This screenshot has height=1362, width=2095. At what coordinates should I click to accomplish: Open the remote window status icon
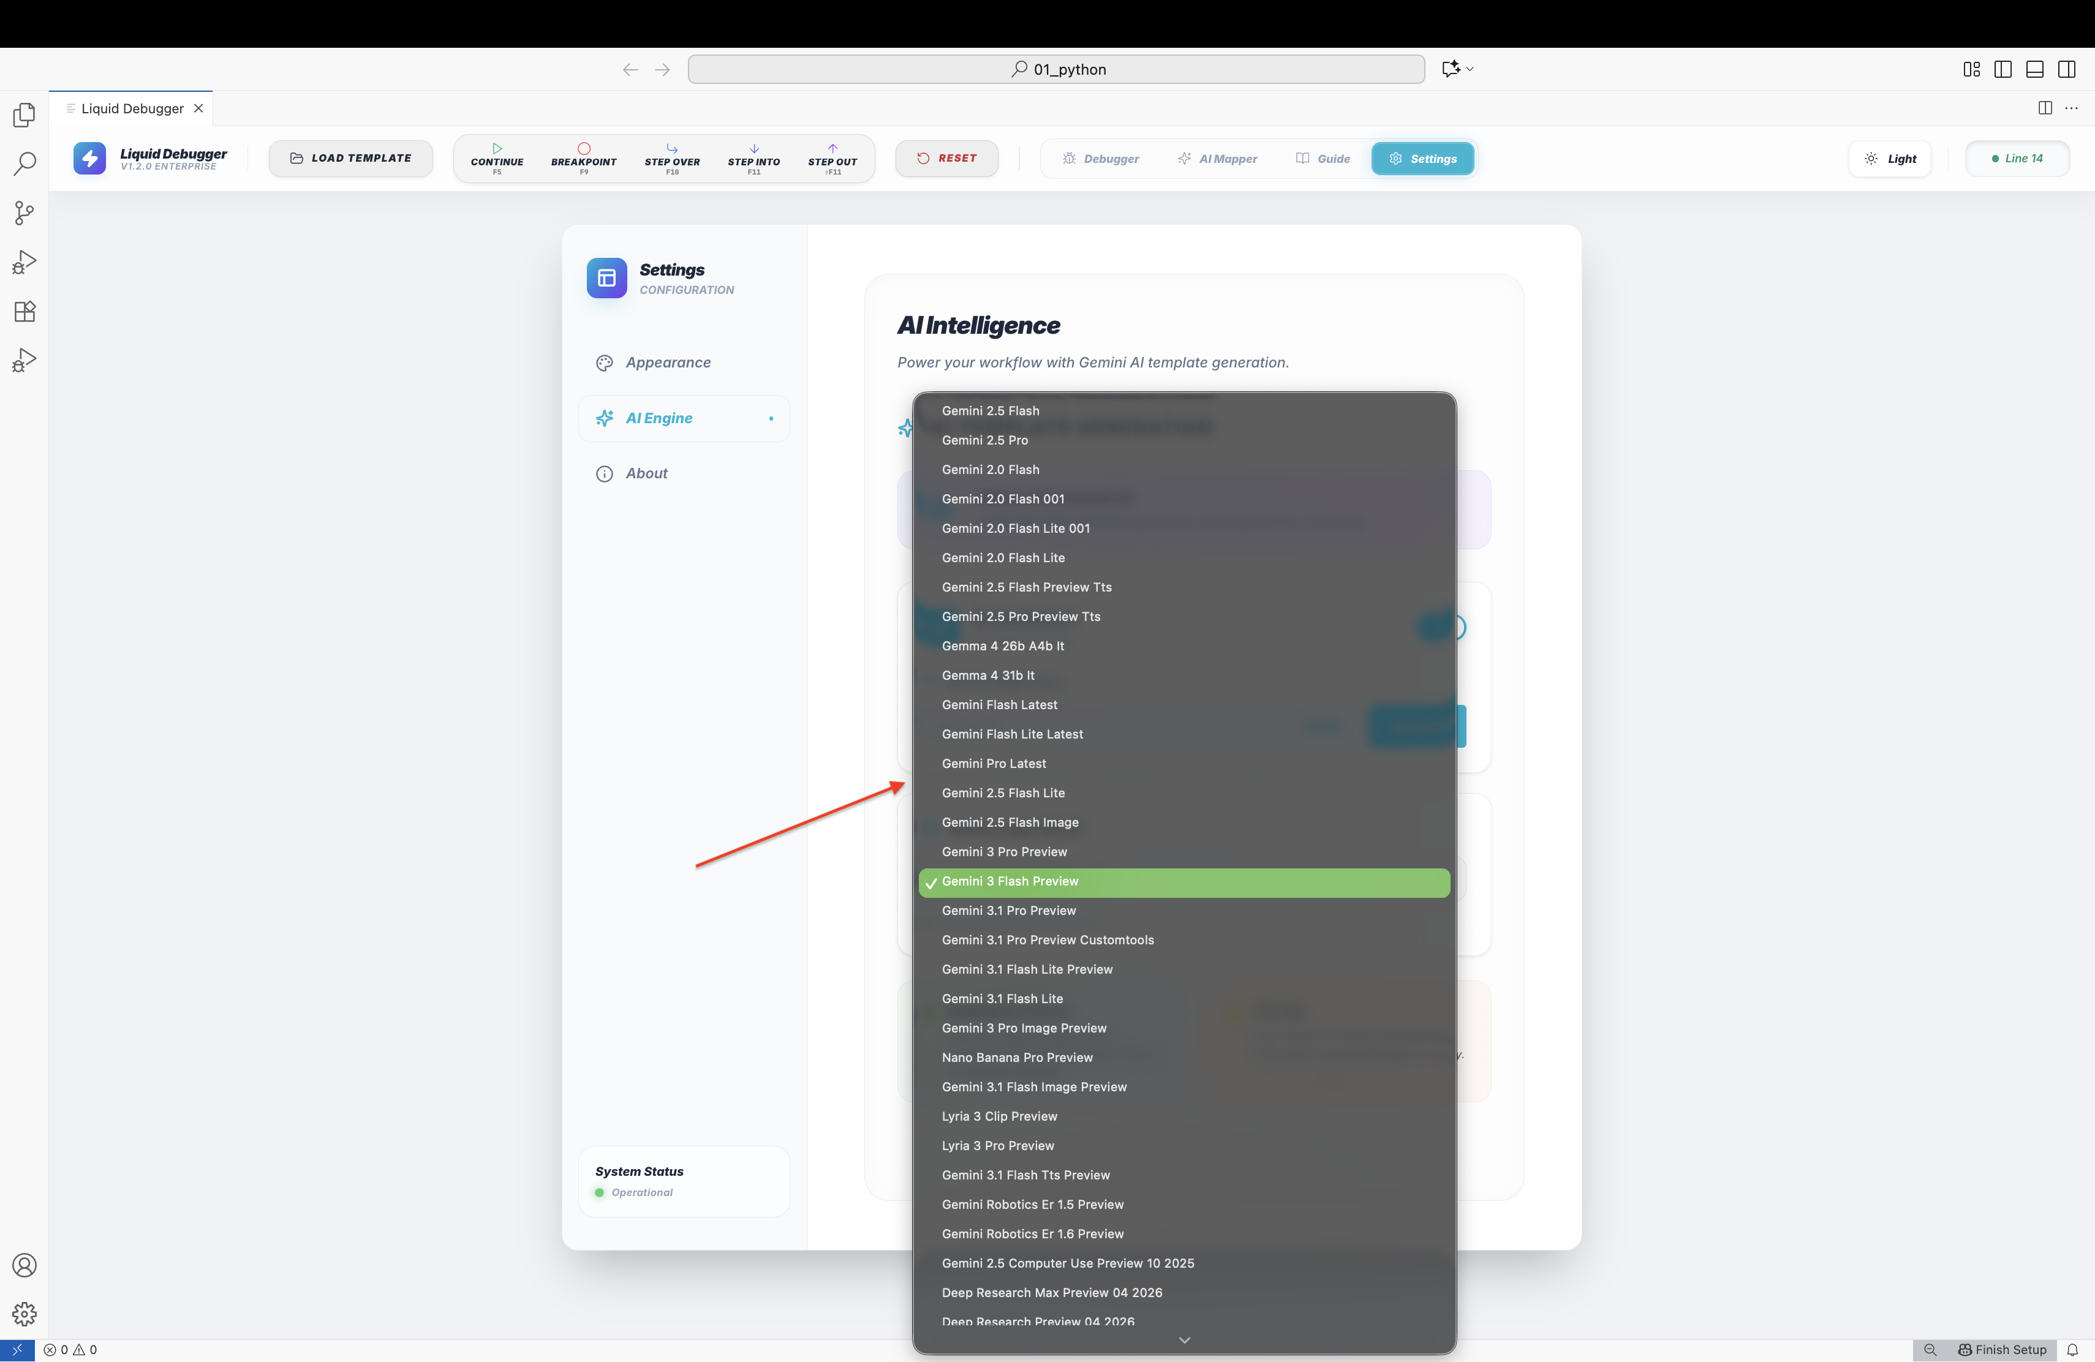tap(18, 1350)
